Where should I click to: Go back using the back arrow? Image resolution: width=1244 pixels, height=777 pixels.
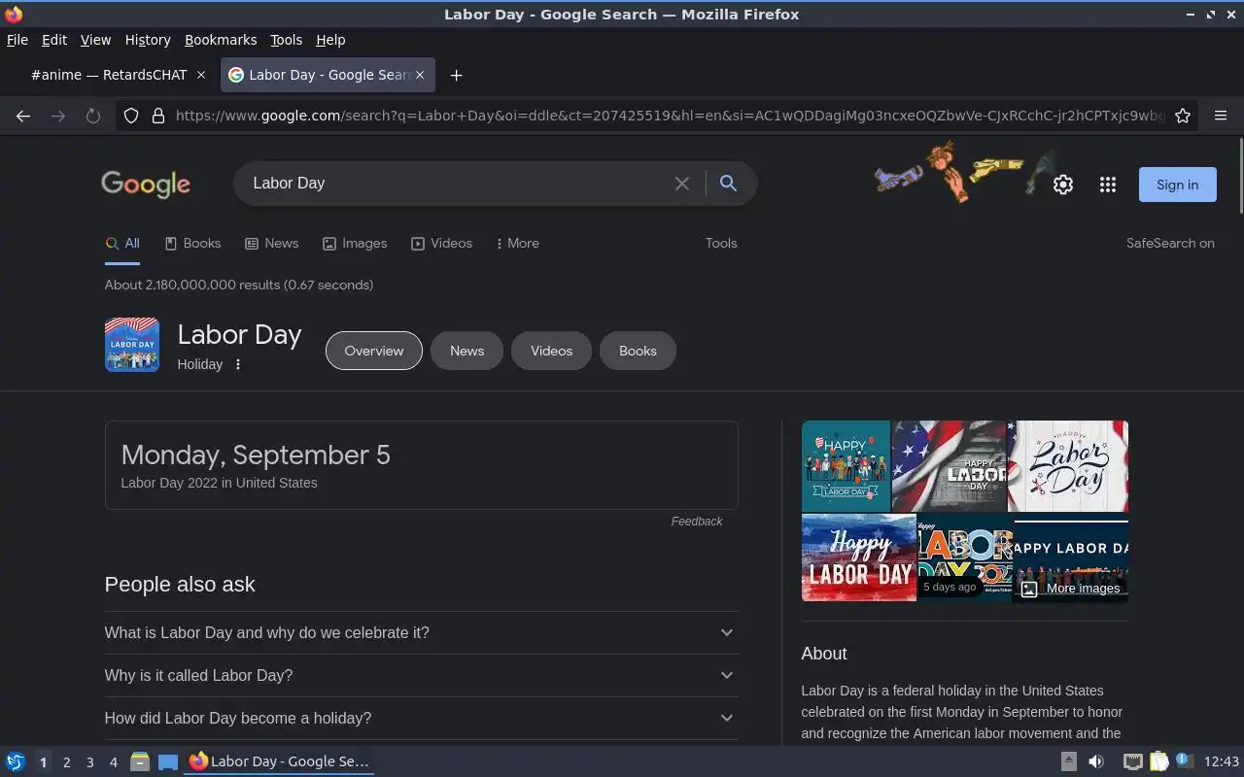pos(23,116)
